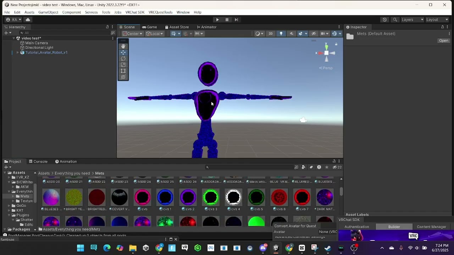Image resolution: width=454 pixels, height=255 pixels.
Task: Select the cvb 3 green material
Action: (211, 197)
